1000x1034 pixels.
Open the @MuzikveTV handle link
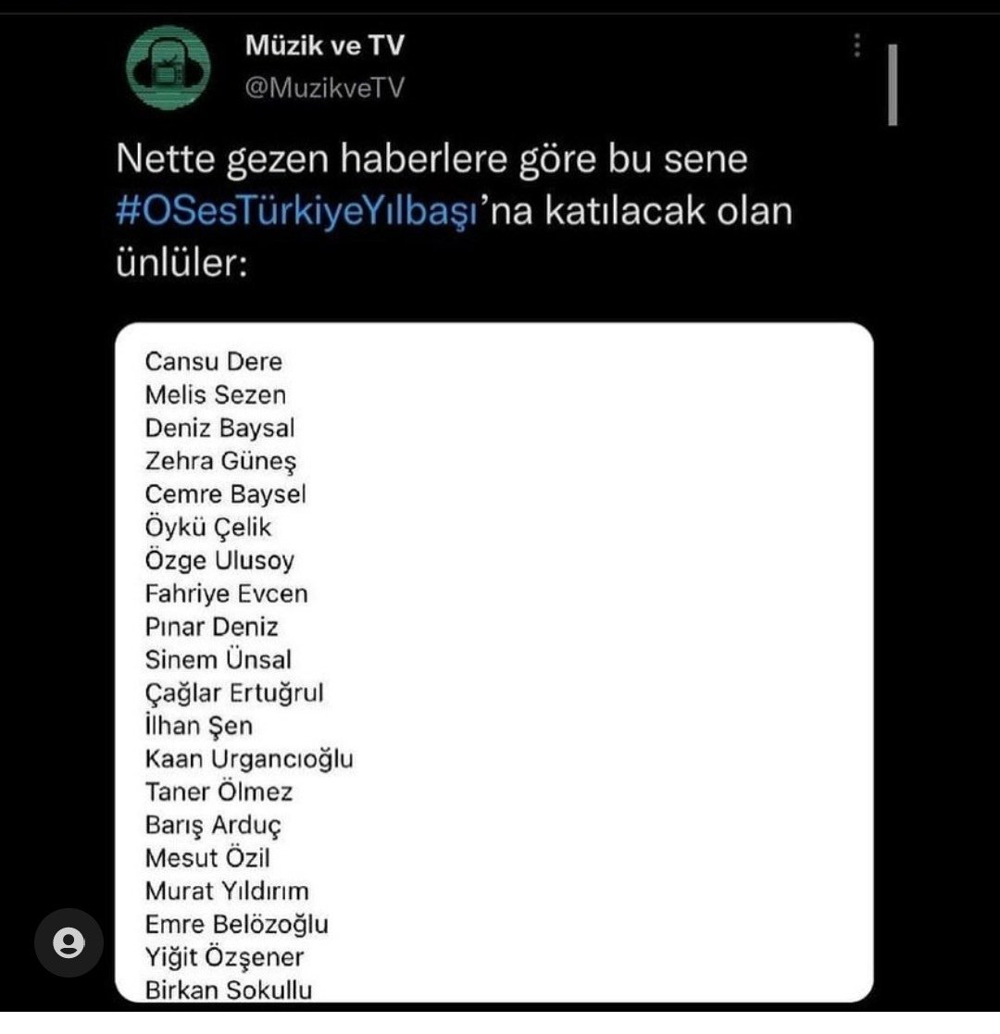pyautogui.click(x=324, y=88)
